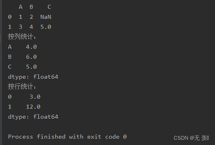215x145 pixels.
Task: Click the value 2 in DataFrame row 0
Action: click(32, 17)
